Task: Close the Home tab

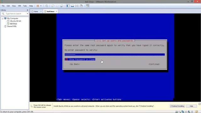Action: 41,11
